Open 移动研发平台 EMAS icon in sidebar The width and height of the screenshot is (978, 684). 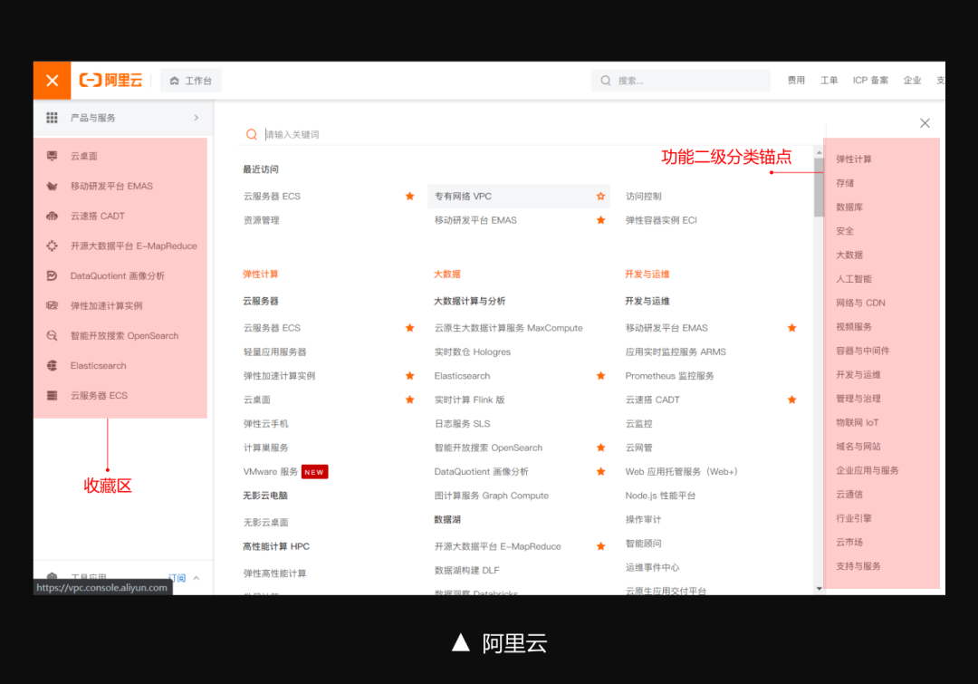(52, 186)
